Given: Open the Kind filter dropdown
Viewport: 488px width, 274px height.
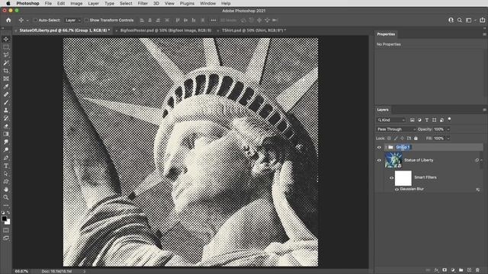Looking at the screenshot, I should 391,120.
